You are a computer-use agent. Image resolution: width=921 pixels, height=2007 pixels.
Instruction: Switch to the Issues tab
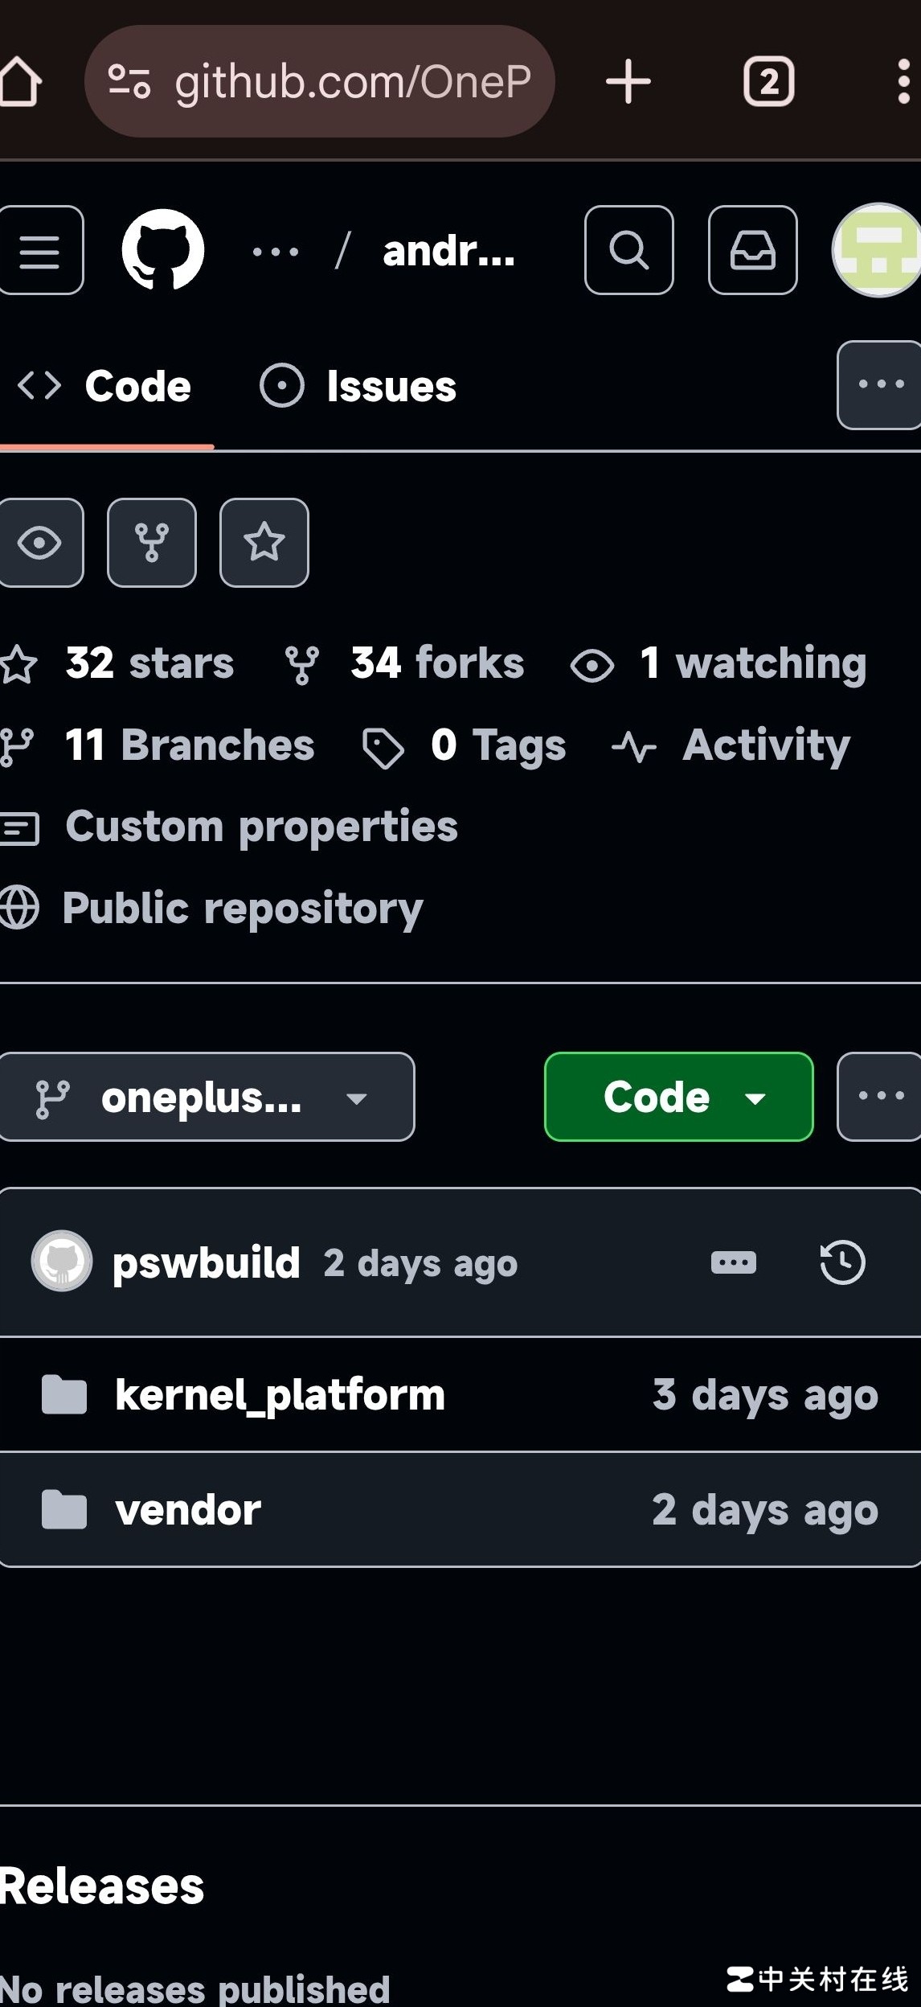point(358,387)
